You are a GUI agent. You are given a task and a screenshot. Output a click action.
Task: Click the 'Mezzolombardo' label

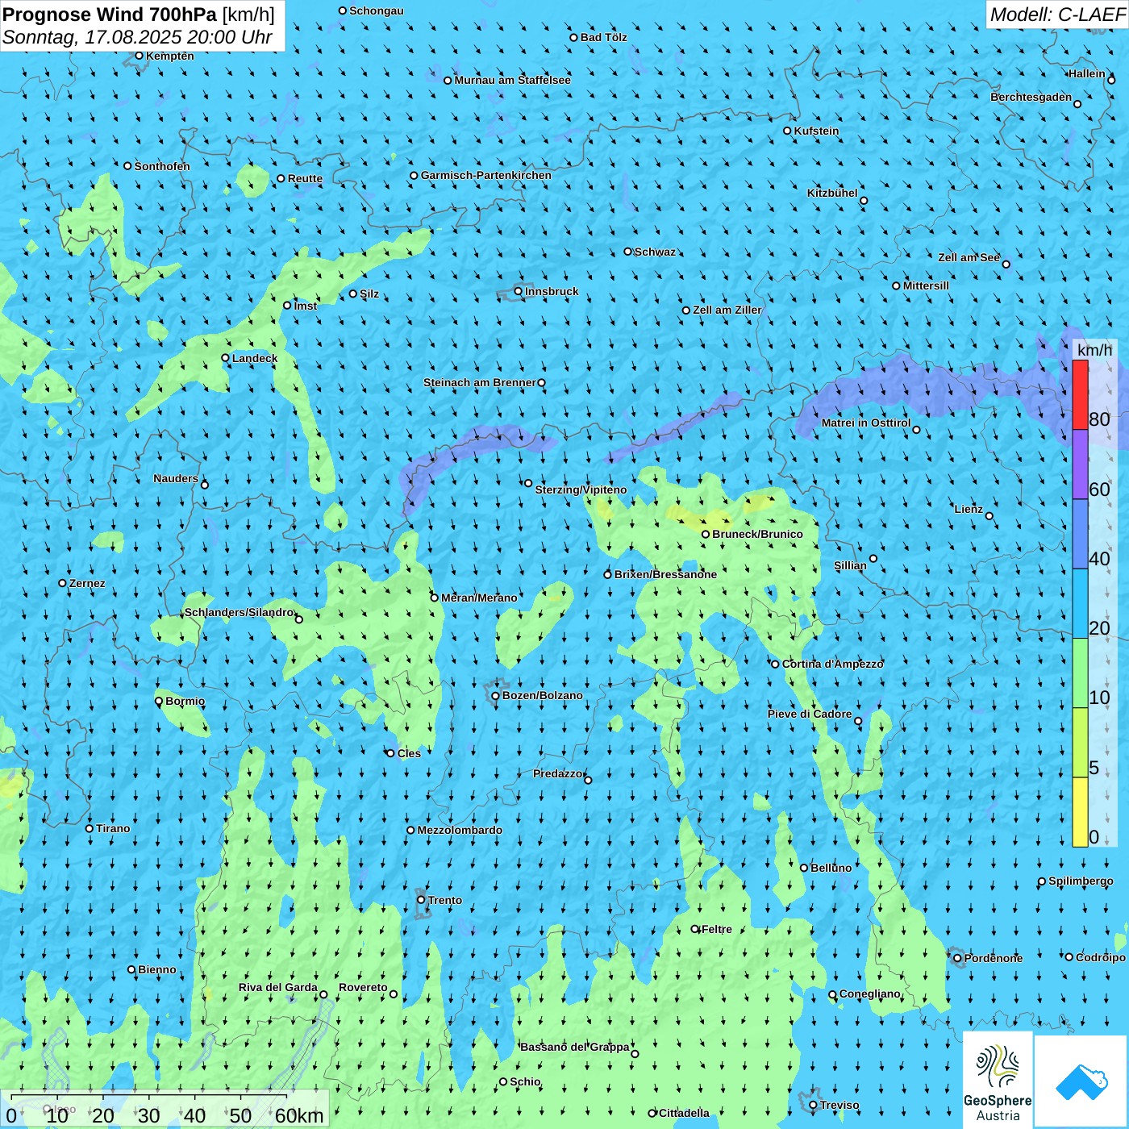460,830
